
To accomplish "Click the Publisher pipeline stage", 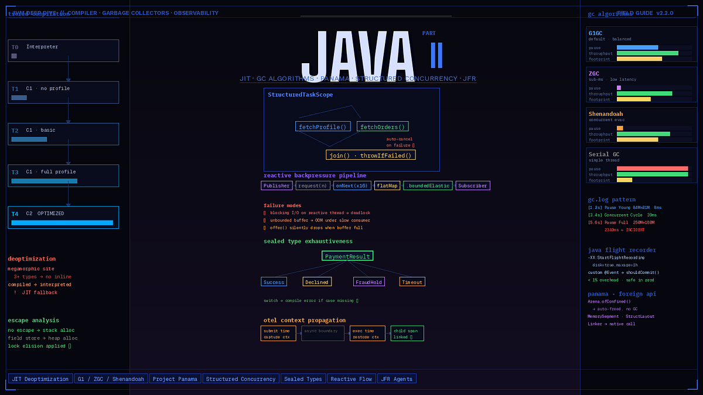I will coord(277,186).
